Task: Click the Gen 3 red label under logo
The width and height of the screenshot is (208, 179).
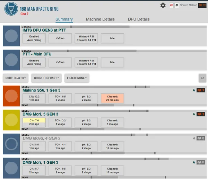Action: point(24,14)
